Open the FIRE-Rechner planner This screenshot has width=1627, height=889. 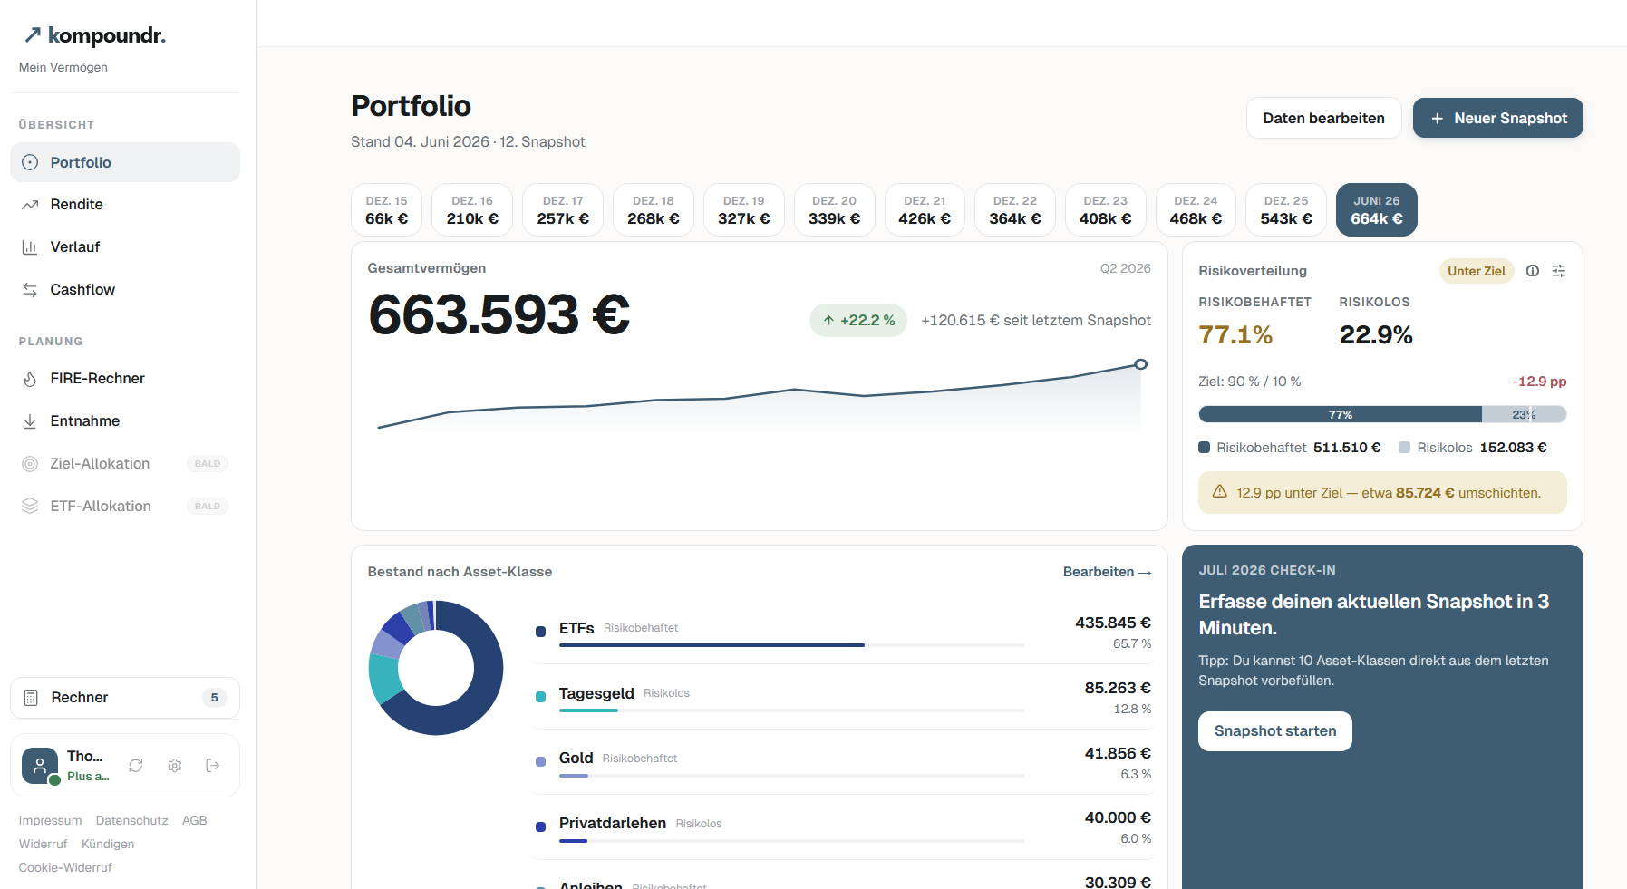pyautogui.click(x=125, y=379)
